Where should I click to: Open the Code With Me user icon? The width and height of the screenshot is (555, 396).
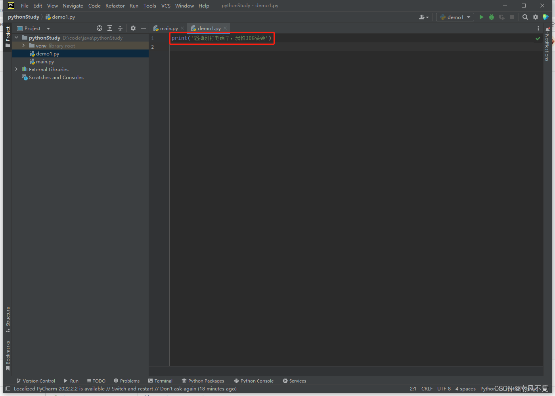click(424, 17)
